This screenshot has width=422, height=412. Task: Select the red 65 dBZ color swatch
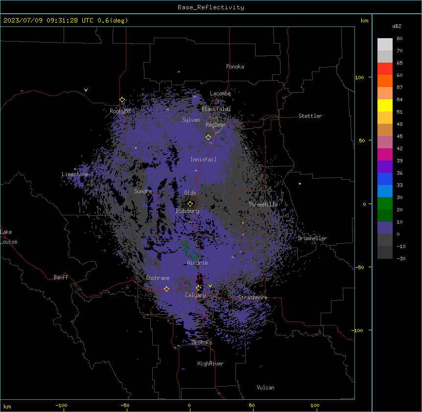click(385, 69)
